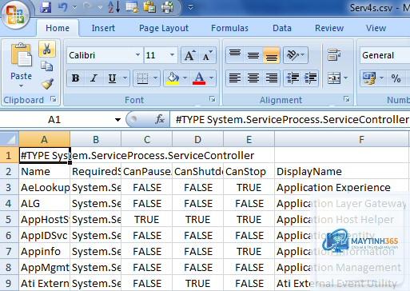The image size is (410, 291).
Task: Open the Name Box dropdown arrow
Action: tap(117, 120)
